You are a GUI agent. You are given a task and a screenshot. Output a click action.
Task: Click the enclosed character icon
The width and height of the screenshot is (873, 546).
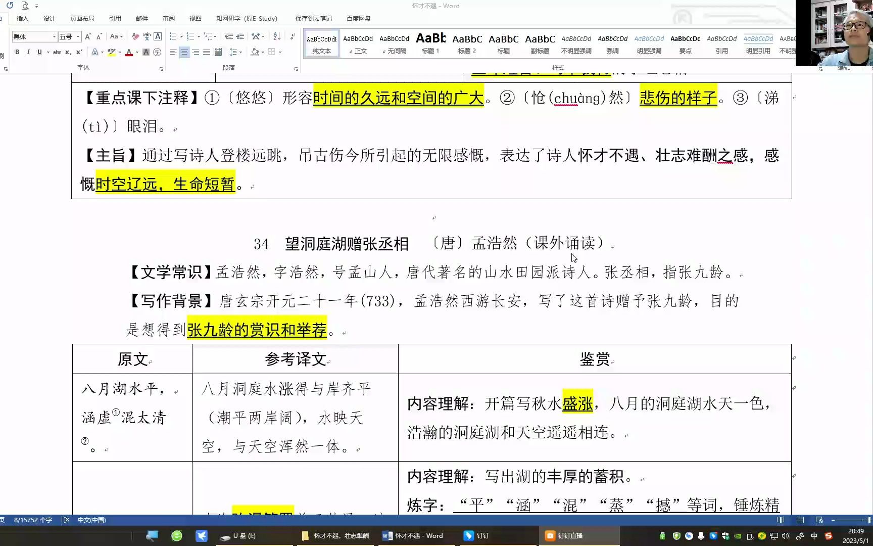[x=157, y=52]
